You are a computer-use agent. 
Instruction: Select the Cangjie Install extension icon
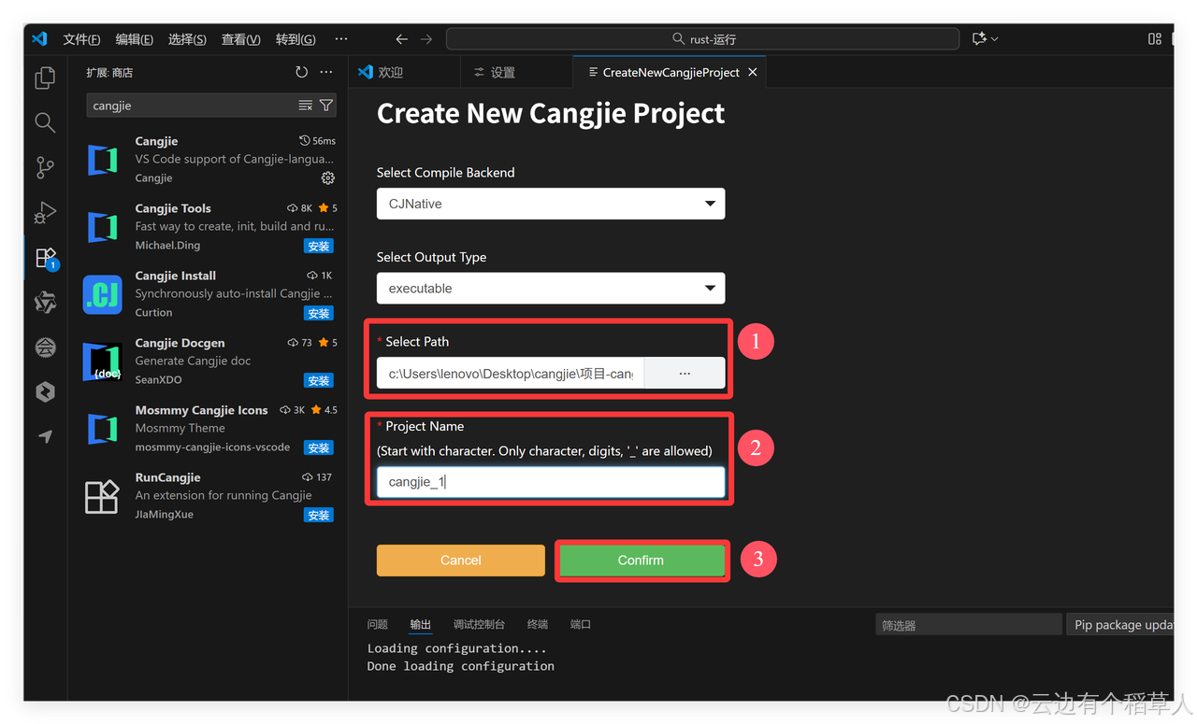103,294
